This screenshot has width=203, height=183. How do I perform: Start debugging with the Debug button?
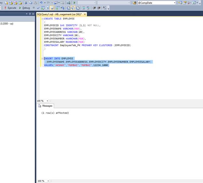pyautogui.click(x=24, y=8)
